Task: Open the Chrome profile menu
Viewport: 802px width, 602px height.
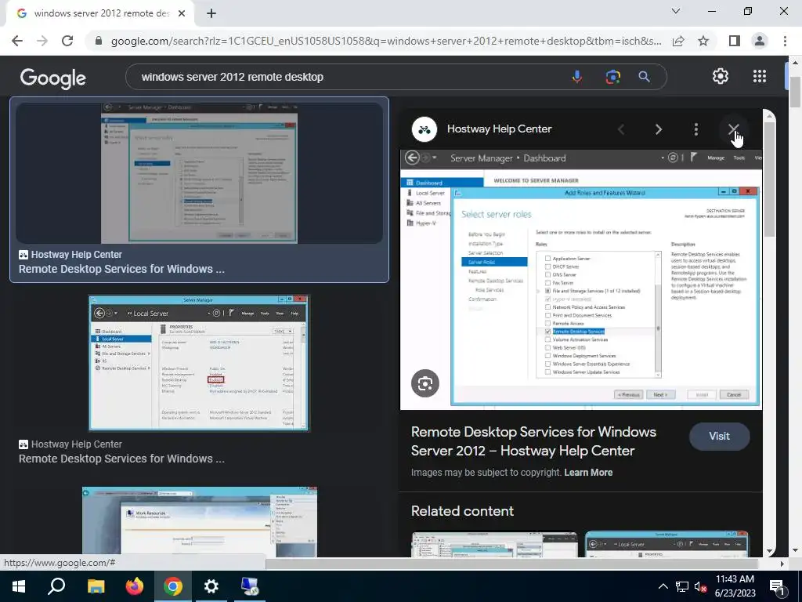Action: point(760,41)
